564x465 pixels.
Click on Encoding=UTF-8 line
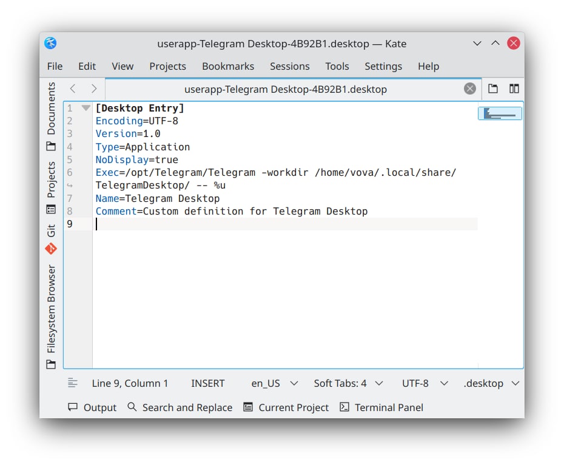pos(136,121)
